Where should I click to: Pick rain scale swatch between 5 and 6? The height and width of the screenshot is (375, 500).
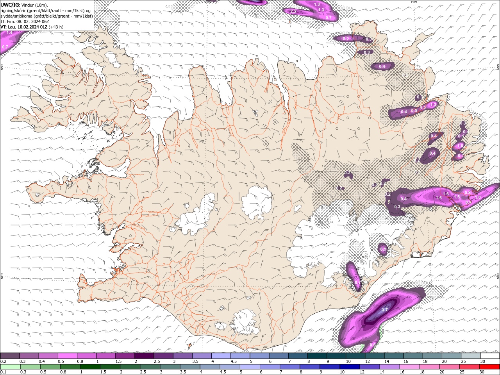[x=249, y=367]
